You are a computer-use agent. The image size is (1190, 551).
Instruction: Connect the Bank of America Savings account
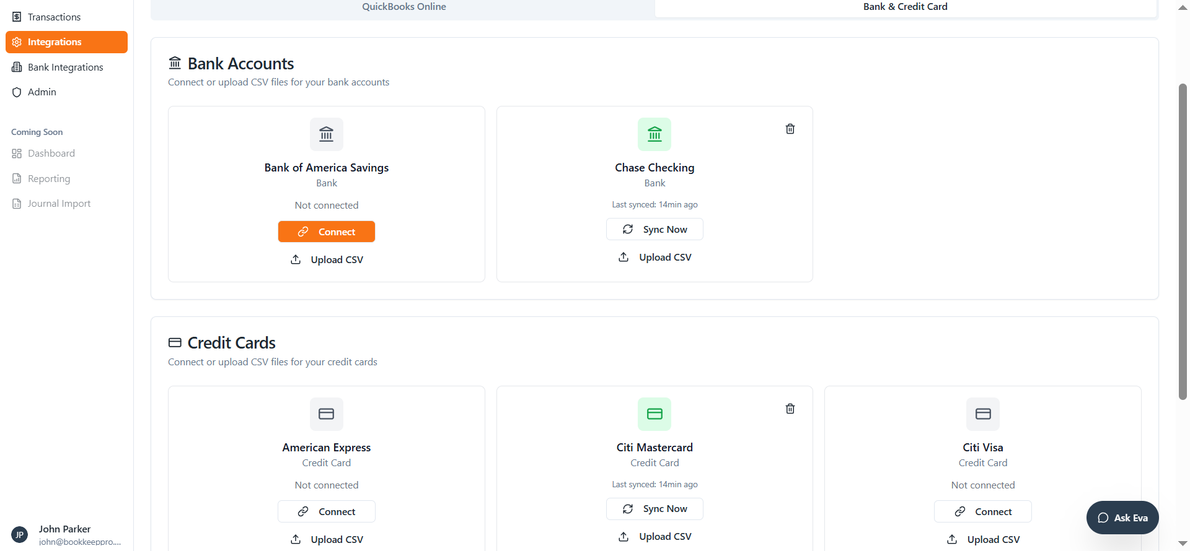pos(326,232)
